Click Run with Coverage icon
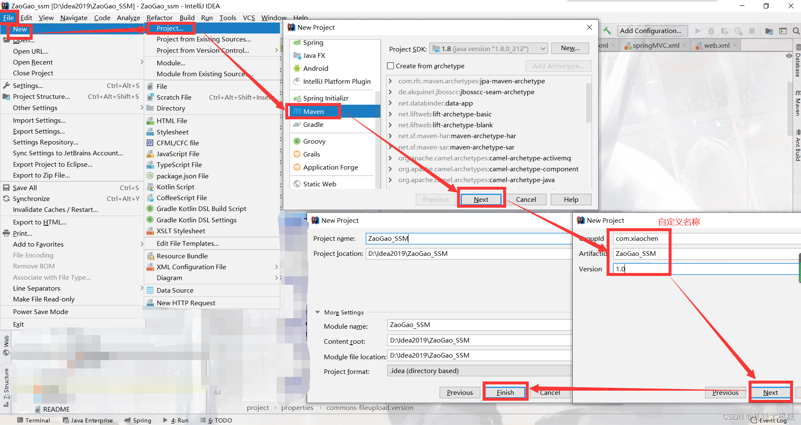This screenshot has height=425, width=801. pyautogui.click(x=724, y=31)
